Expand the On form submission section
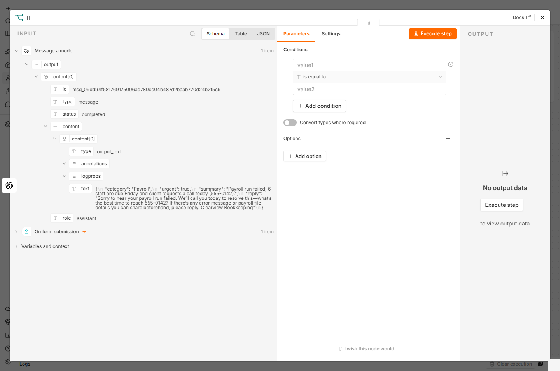This screenshot has height=371, width=560. point(16,232)
